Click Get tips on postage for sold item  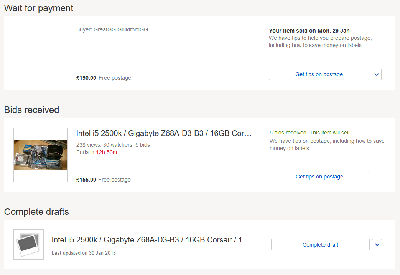point(319,74)
